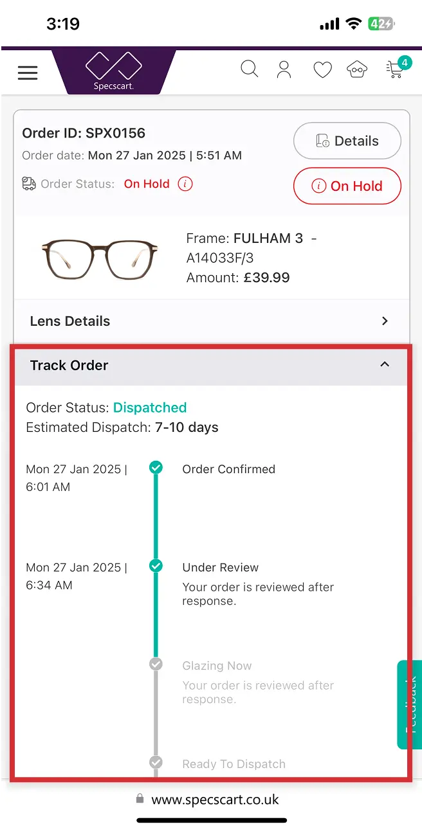Tap the Dispatched status link
Viewport: 422px width, 831px height.
[150, 407]
